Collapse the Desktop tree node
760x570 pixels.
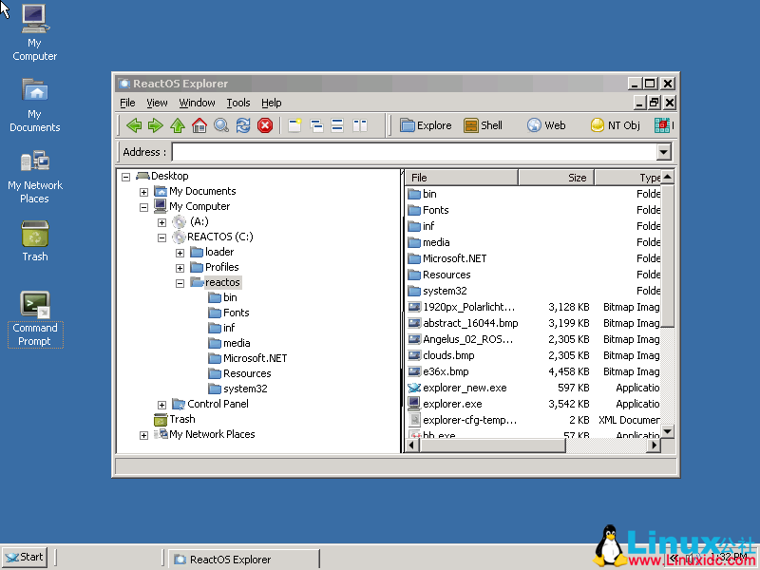[126, 177]
